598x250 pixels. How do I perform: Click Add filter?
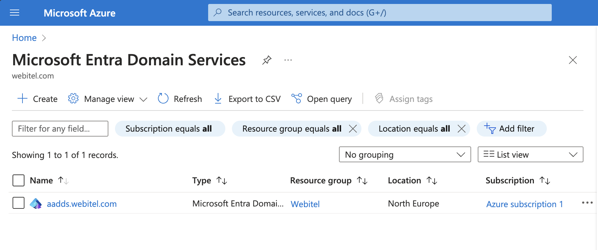(511, 129)
